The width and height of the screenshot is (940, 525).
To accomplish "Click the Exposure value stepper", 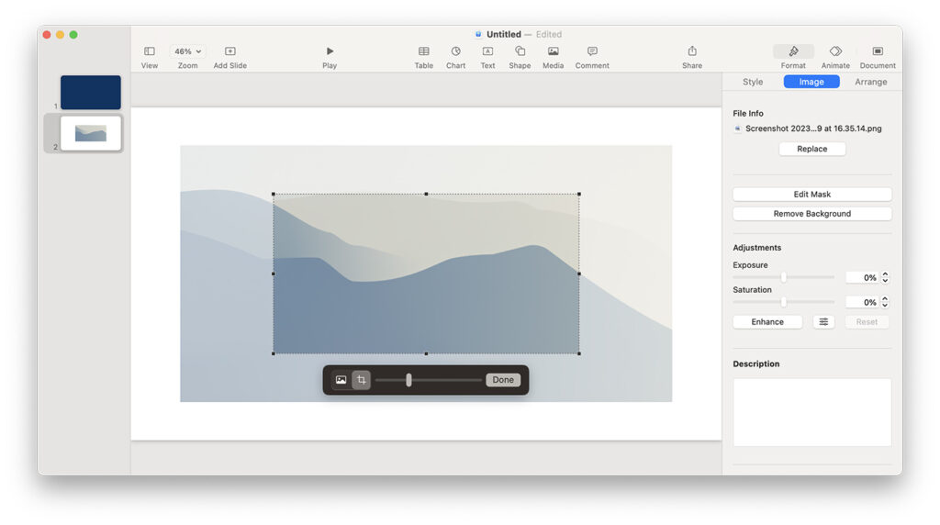I will [886, 277].
